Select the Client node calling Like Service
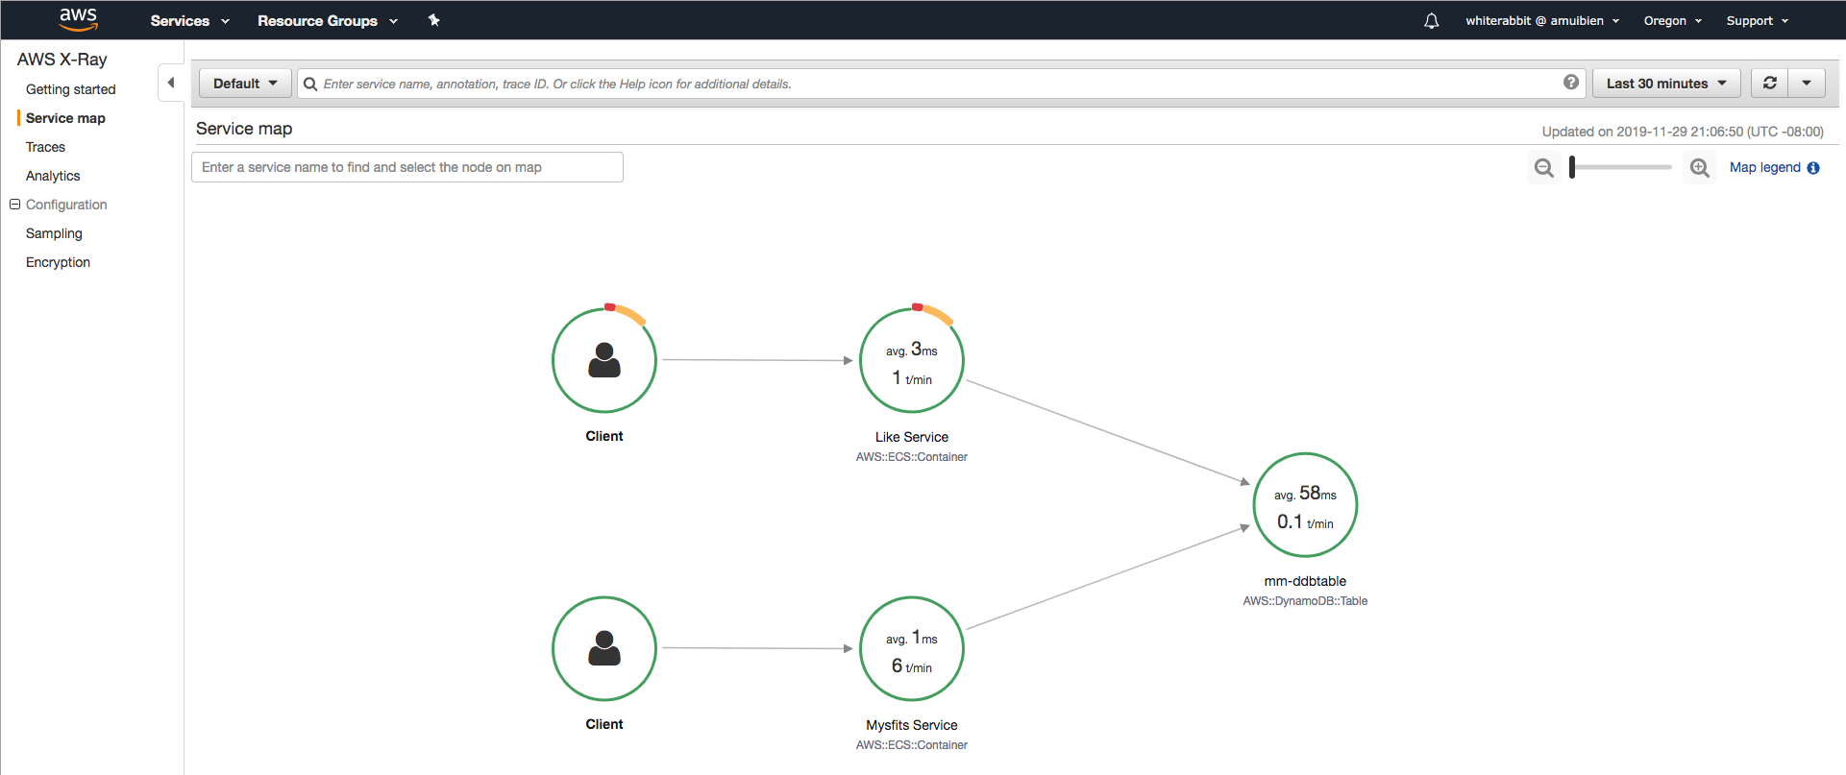The image size is (1846, 775). (604, 360)
